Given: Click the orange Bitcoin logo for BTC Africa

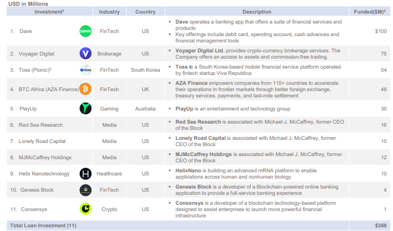Looking at the screenshot, I should [85, 89].
